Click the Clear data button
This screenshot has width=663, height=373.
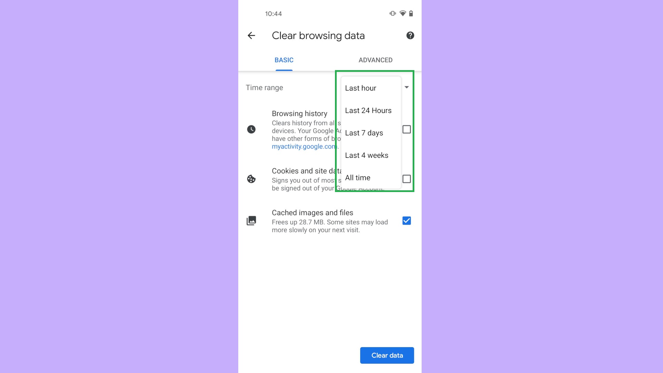pos(387,355)
